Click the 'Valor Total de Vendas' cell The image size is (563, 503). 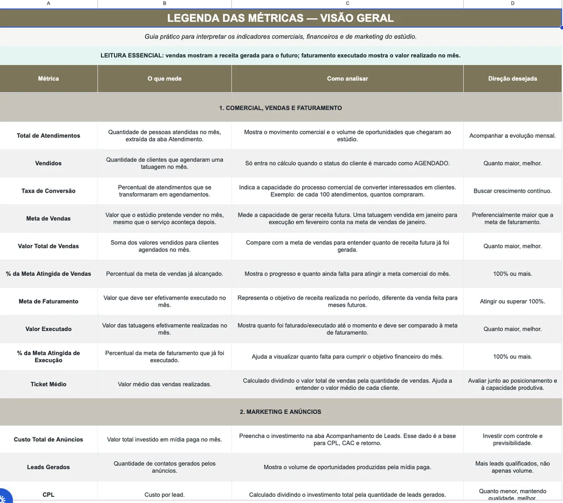pos(49,246)
